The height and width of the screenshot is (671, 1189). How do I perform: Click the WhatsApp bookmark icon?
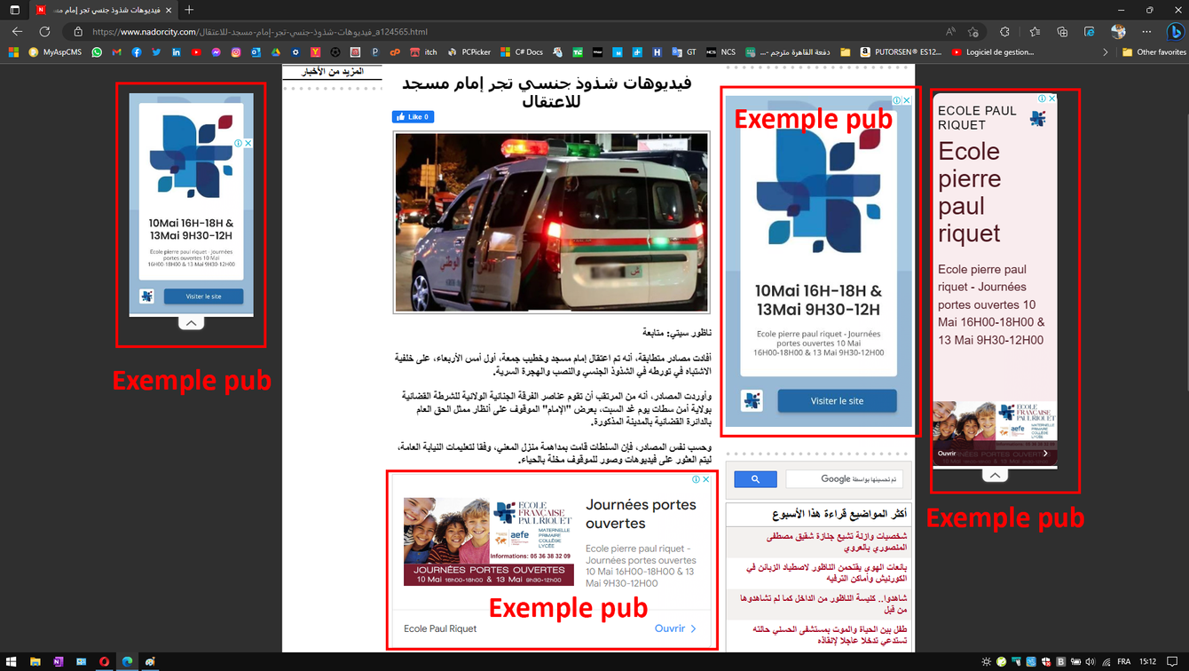97,52
